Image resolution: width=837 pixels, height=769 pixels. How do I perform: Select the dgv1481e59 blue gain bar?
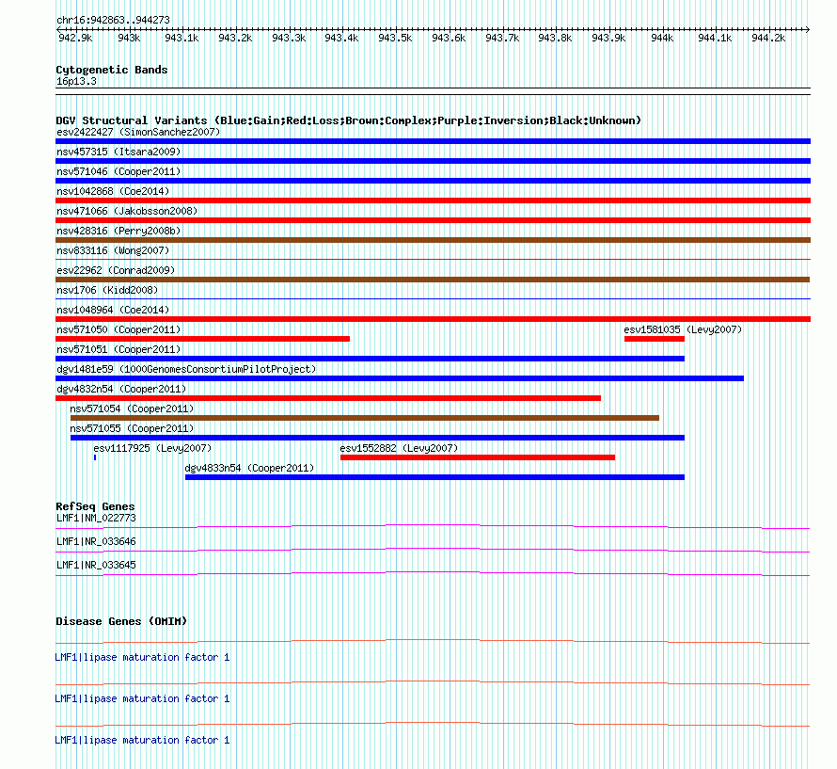pos(400,378)
